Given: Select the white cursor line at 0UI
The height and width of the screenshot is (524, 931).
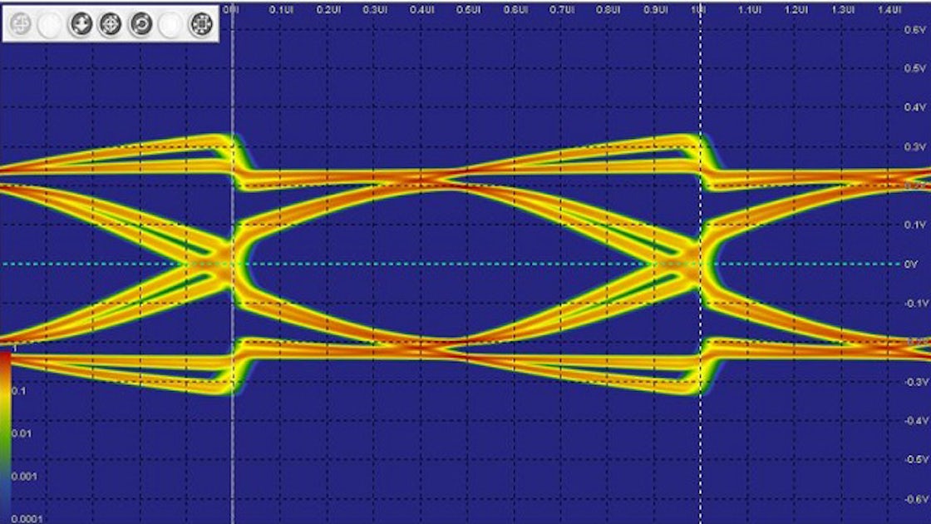Looking at the screenshot, I should tap(234, 250).
